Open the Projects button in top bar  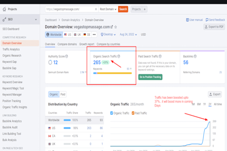[x=136, y=9]
